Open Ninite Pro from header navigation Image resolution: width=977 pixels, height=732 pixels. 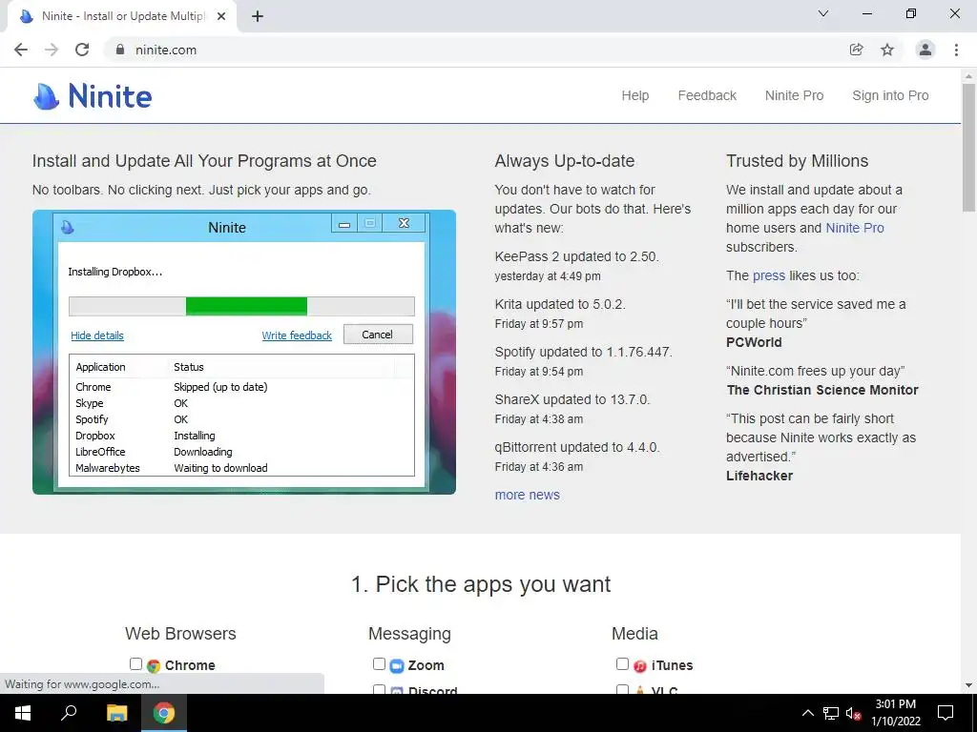click(794, 96)
